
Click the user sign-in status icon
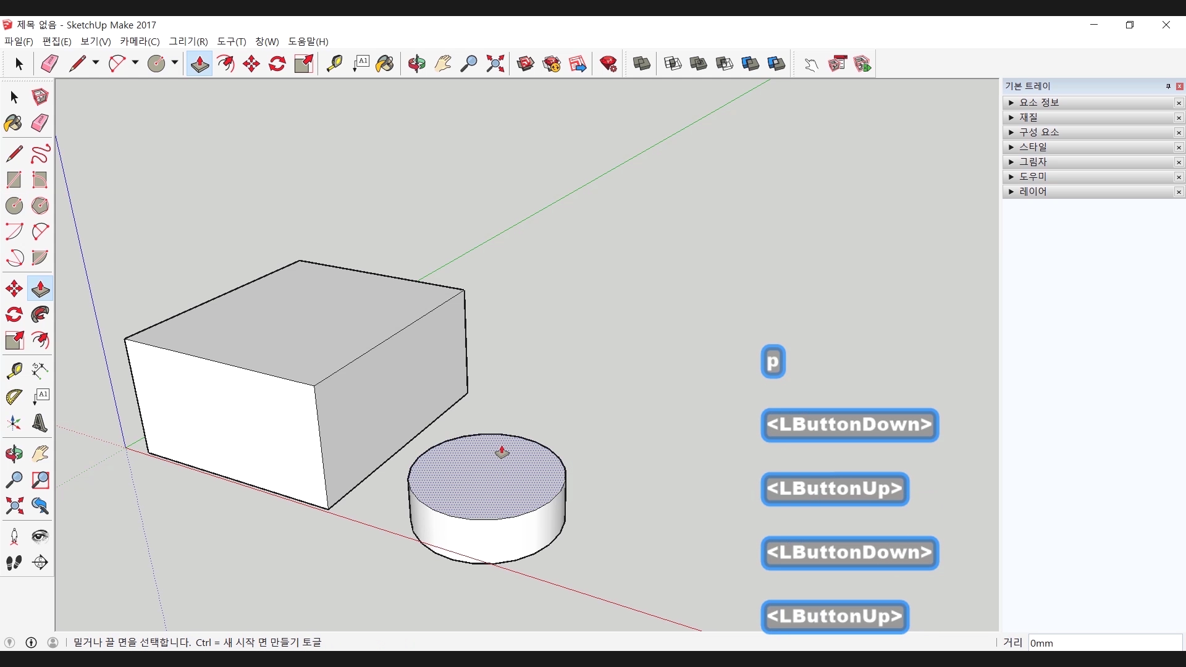(53, 642)
